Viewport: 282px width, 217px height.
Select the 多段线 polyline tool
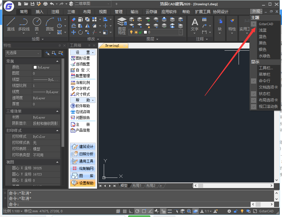[24, 24]
